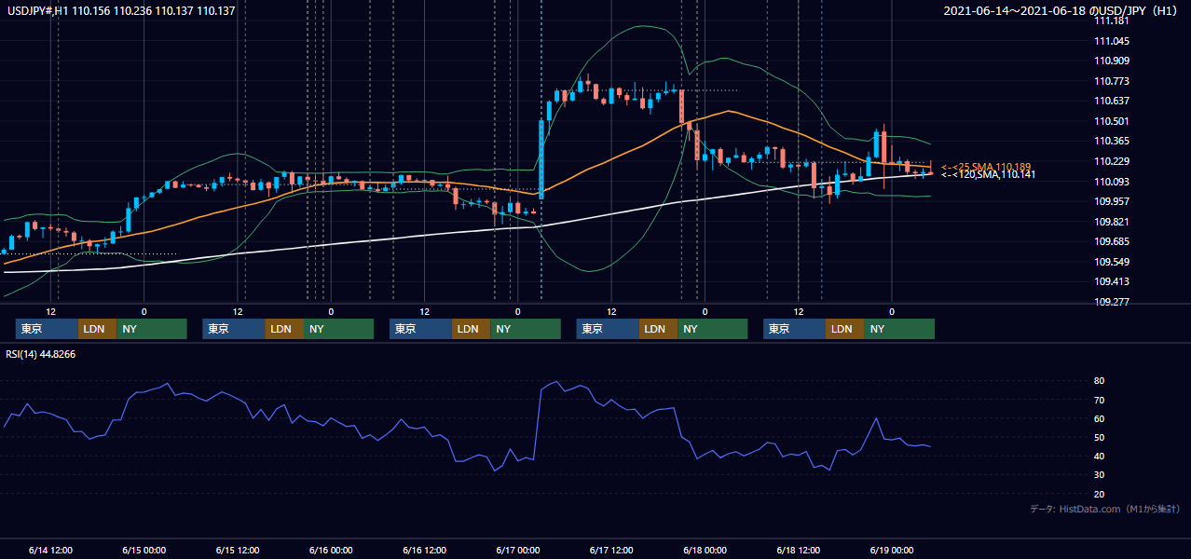Click the 25,SMA 110.189 label
This screenshot has height=559, width=1191.
point(986,167)
